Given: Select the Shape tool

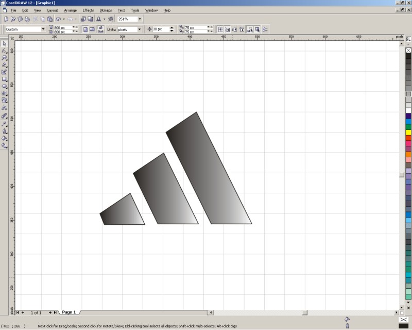Looking at the screenshot, I should coord(4,51).
